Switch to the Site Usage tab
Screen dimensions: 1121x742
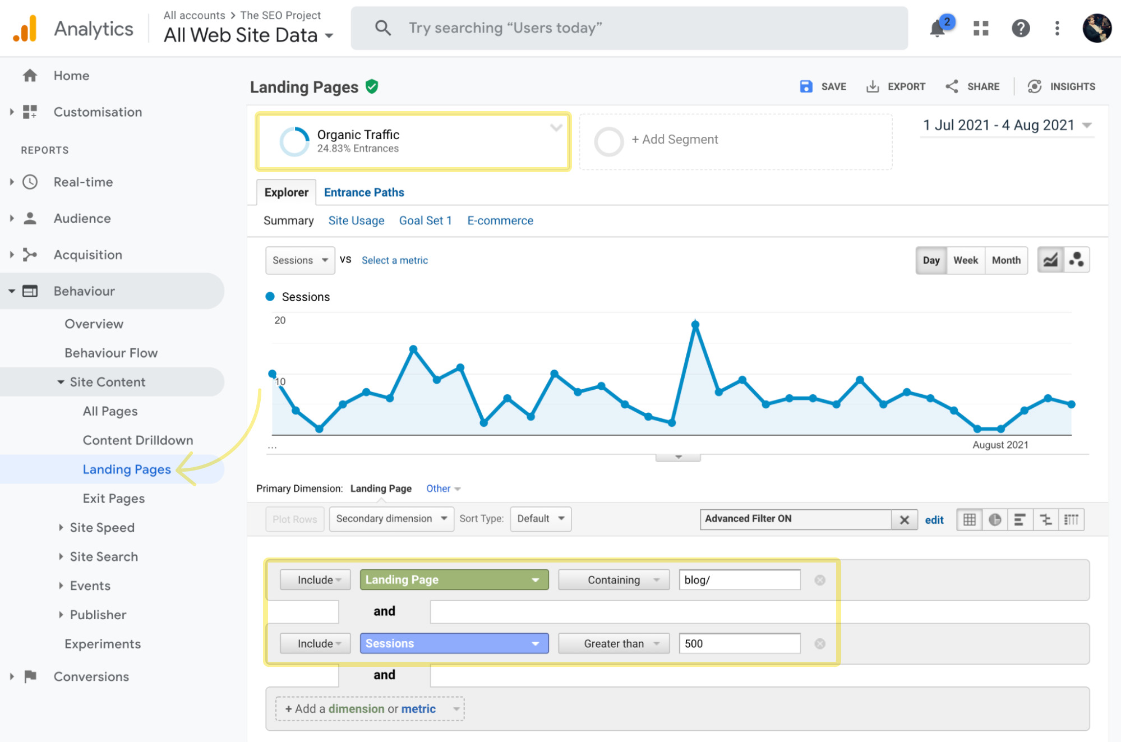tap(356, 220)
